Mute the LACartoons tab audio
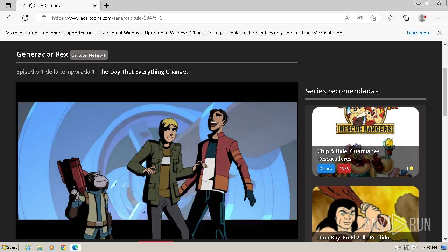This screenshot has height=252, width=448. click(32, 6)
